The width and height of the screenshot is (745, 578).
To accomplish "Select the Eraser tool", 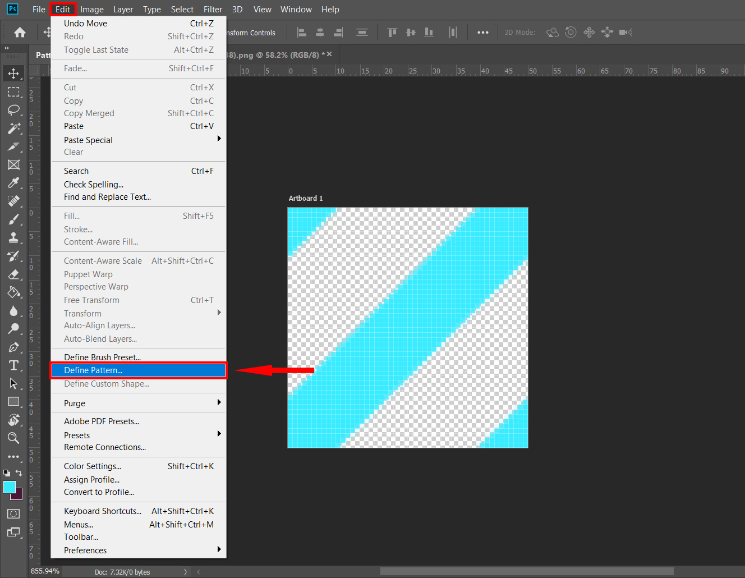I will coord(13,274).
